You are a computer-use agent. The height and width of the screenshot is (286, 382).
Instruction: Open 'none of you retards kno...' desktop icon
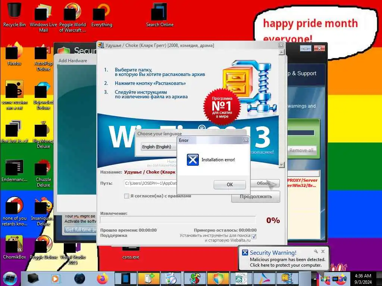(14, 212)
